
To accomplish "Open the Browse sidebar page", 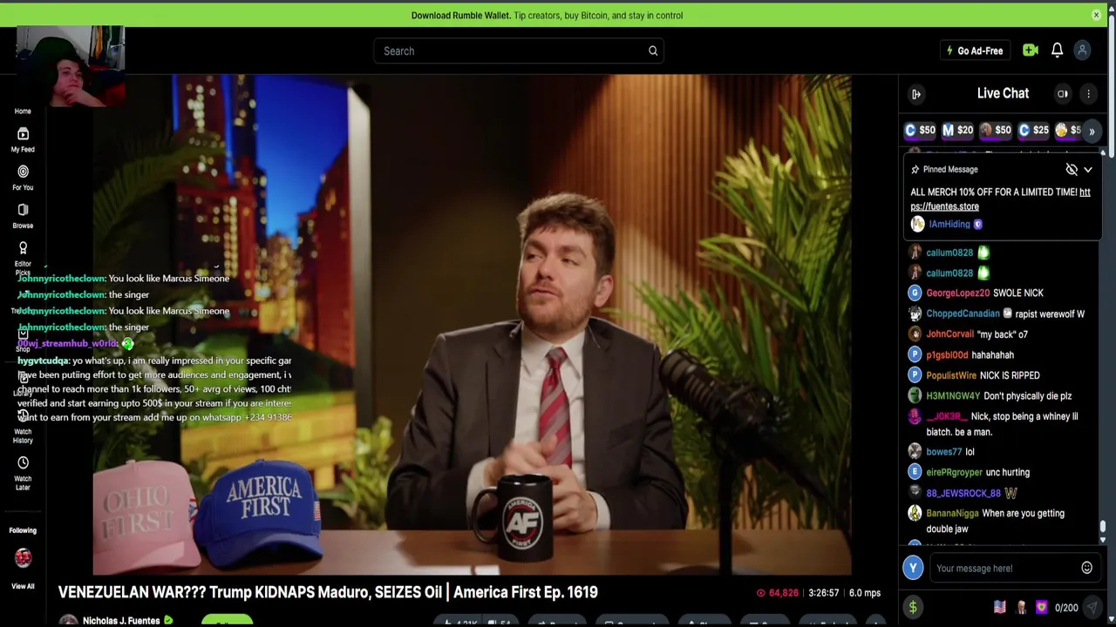I will pyautogui.click(x=23, y=215).
